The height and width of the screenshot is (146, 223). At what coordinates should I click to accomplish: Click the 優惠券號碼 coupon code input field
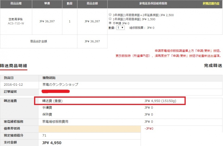90,128
